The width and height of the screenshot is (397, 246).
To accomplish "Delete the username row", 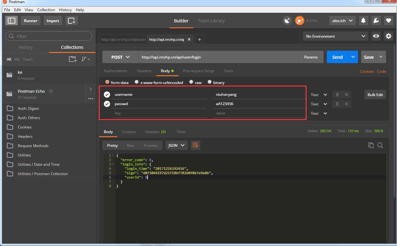I will pyautogui.click(x=346, y=95).
